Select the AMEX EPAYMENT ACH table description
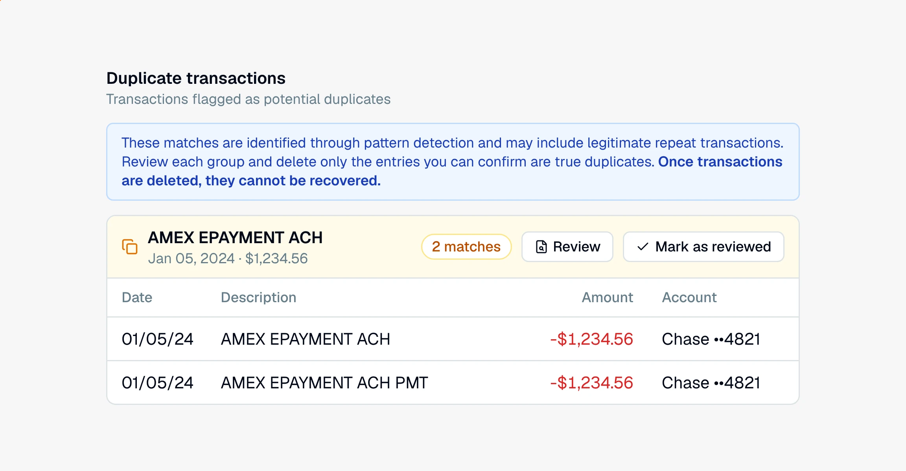The image size is (906, 471). tap(306, 339)
